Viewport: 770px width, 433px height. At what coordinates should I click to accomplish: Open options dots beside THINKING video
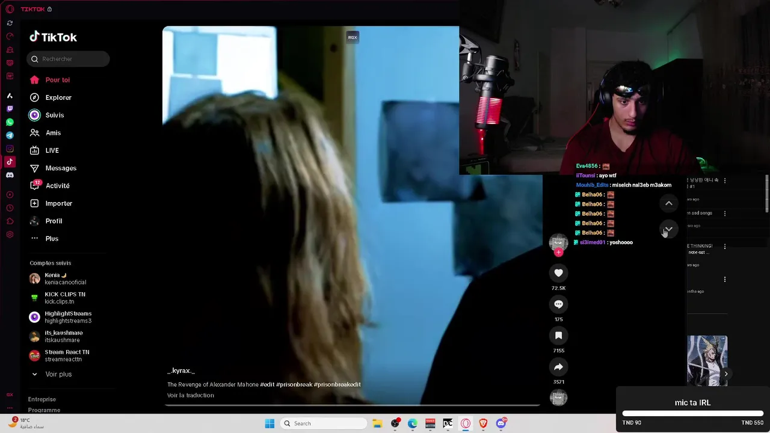725,247
